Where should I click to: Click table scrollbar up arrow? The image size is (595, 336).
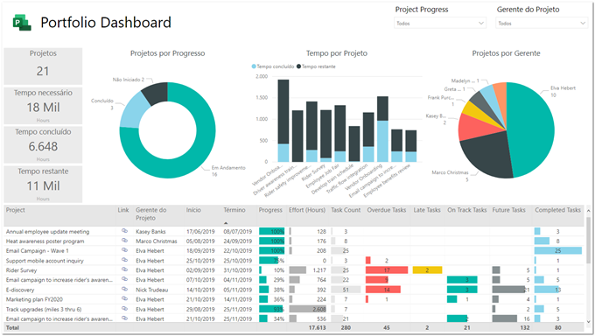(589, 210)
